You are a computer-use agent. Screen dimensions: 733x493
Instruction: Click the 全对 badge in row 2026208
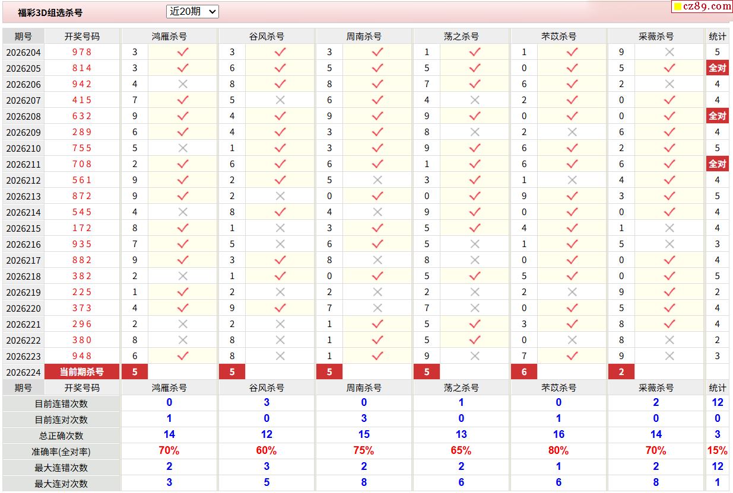click(x=718, y=116)
